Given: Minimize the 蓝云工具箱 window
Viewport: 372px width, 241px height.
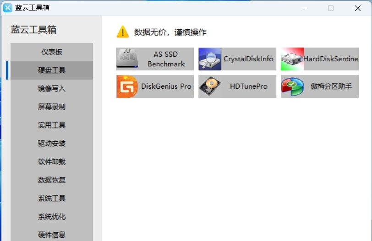Looking at the screenshot, I should click(304, 8).
